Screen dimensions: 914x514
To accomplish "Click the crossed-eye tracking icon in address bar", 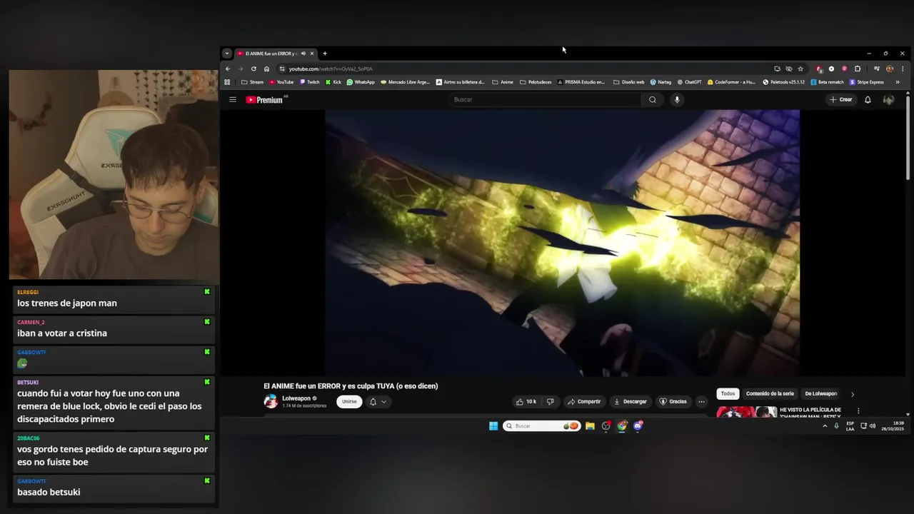I will 789,69.
